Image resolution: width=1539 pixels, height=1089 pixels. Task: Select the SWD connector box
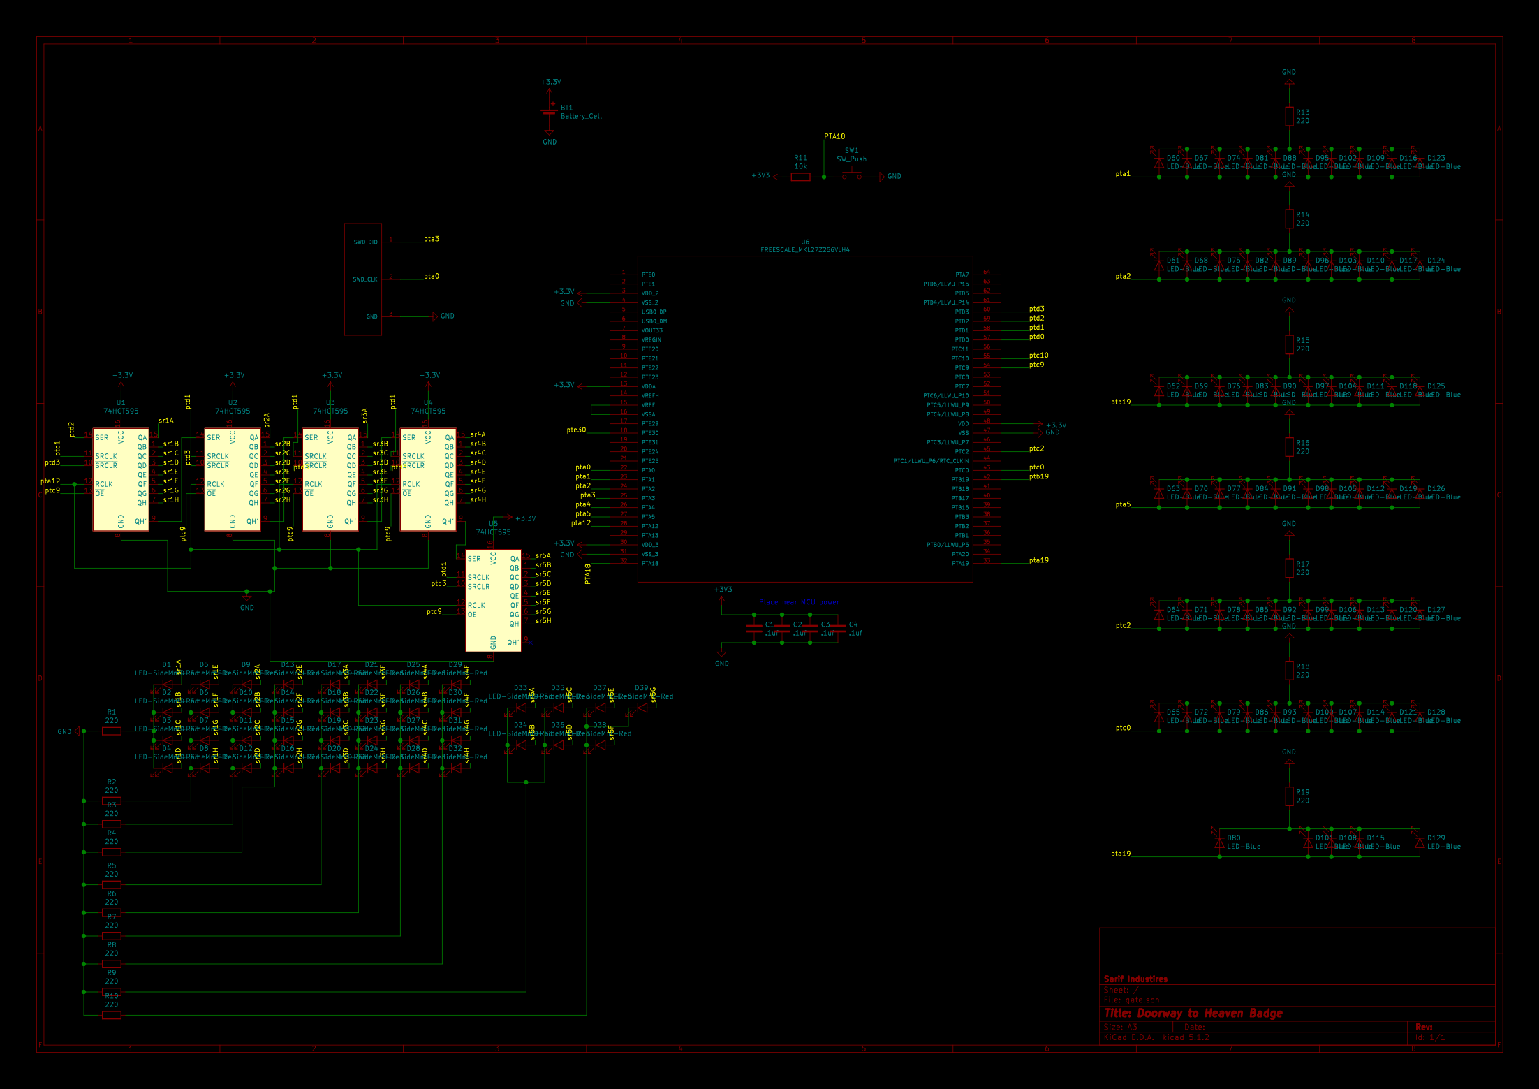coord(363,279)
